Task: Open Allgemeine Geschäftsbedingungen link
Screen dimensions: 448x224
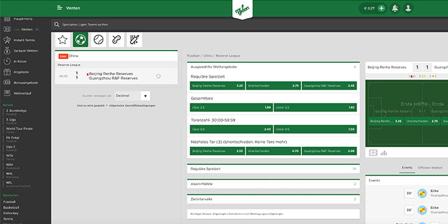Action: [133, 105]
